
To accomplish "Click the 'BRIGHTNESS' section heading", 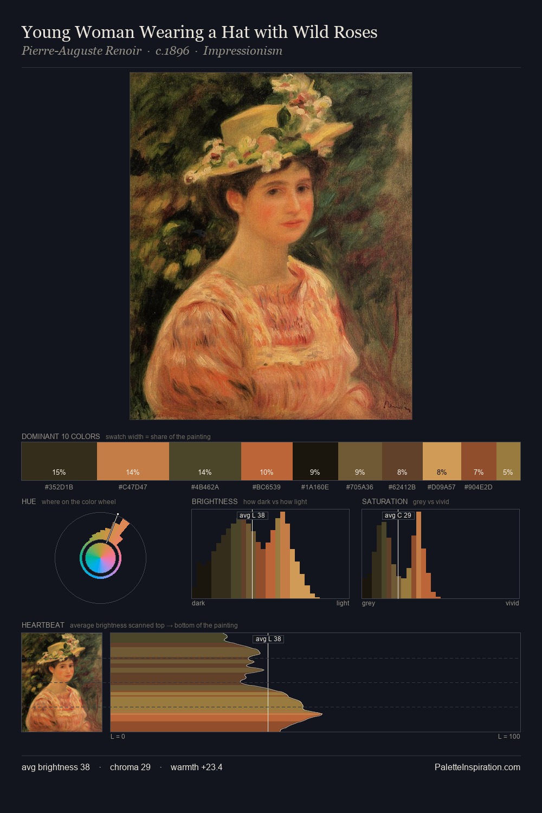I will pyautogui.click(x=215, y=501).
